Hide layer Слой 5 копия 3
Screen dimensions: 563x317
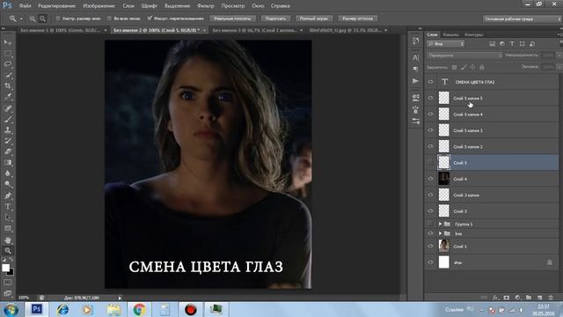tap(430, 130)
